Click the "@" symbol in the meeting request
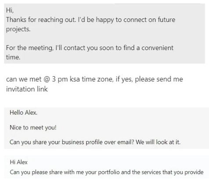The image size is (209, 184). pyautogui.click(x=47, y=79)
